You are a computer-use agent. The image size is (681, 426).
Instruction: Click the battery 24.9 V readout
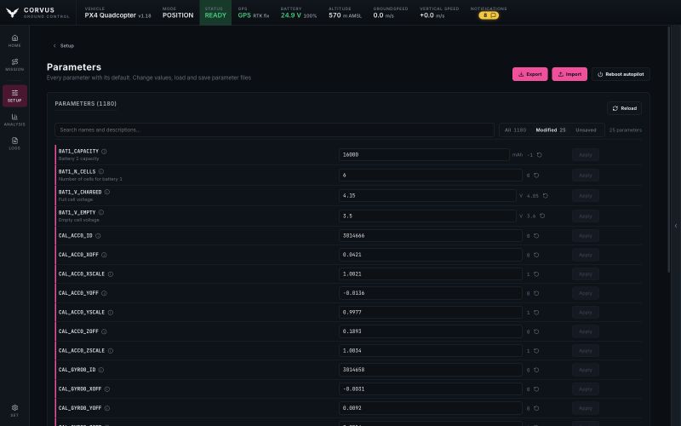(299, 13)
